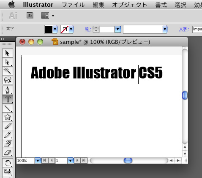Click the artboard number field
The image size is (202, 178).
click(x=61, y=160)
